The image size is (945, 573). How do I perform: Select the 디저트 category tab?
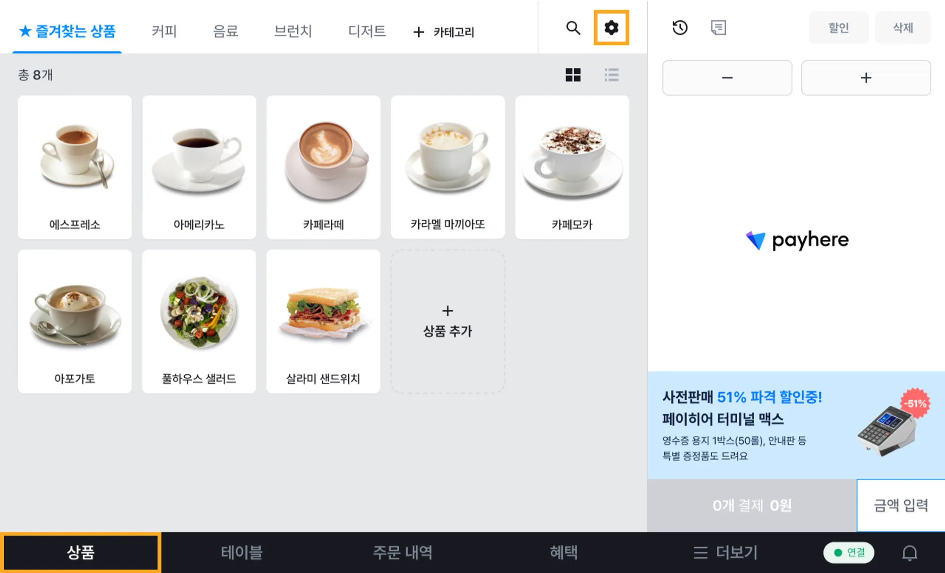coord(367,31)
